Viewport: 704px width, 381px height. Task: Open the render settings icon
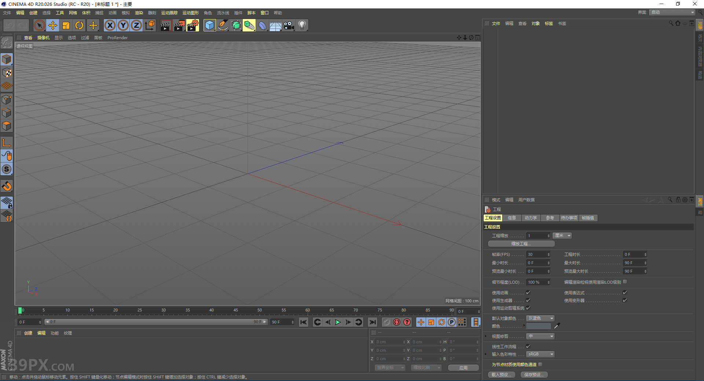pos(192,25)
